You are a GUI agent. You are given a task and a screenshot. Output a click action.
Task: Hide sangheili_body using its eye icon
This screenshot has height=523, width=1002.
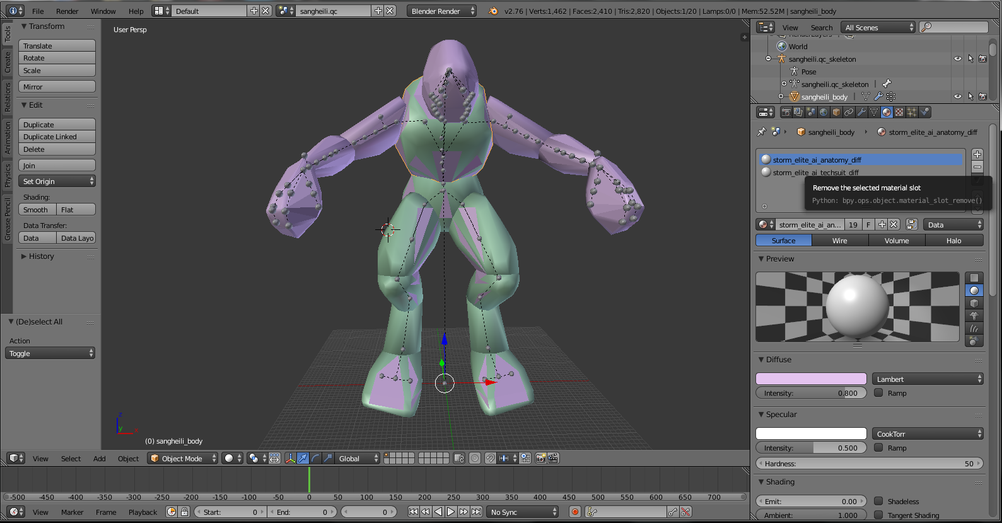(958, 96)
